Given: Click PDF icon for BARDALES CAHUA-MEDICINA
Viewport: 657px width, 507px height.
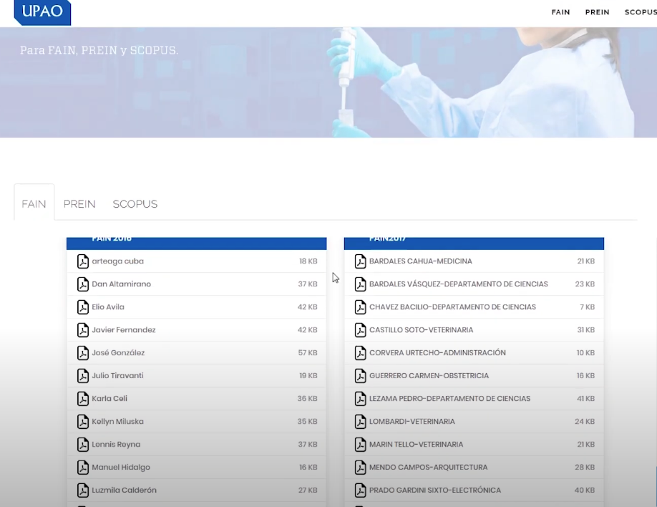Looking at the screenshot, I should 361,261.
